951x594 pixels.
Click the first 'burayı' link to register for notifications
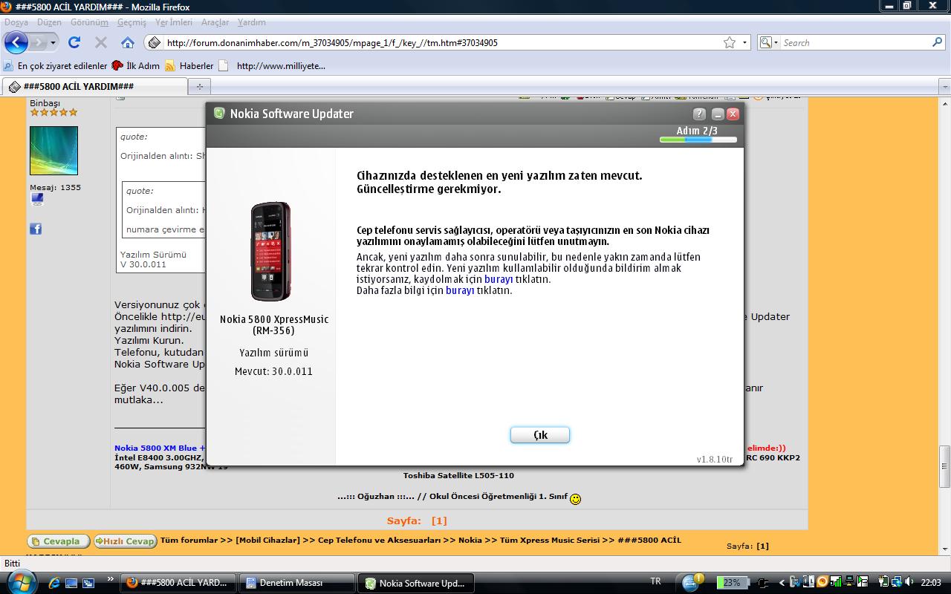pos(499,279)
